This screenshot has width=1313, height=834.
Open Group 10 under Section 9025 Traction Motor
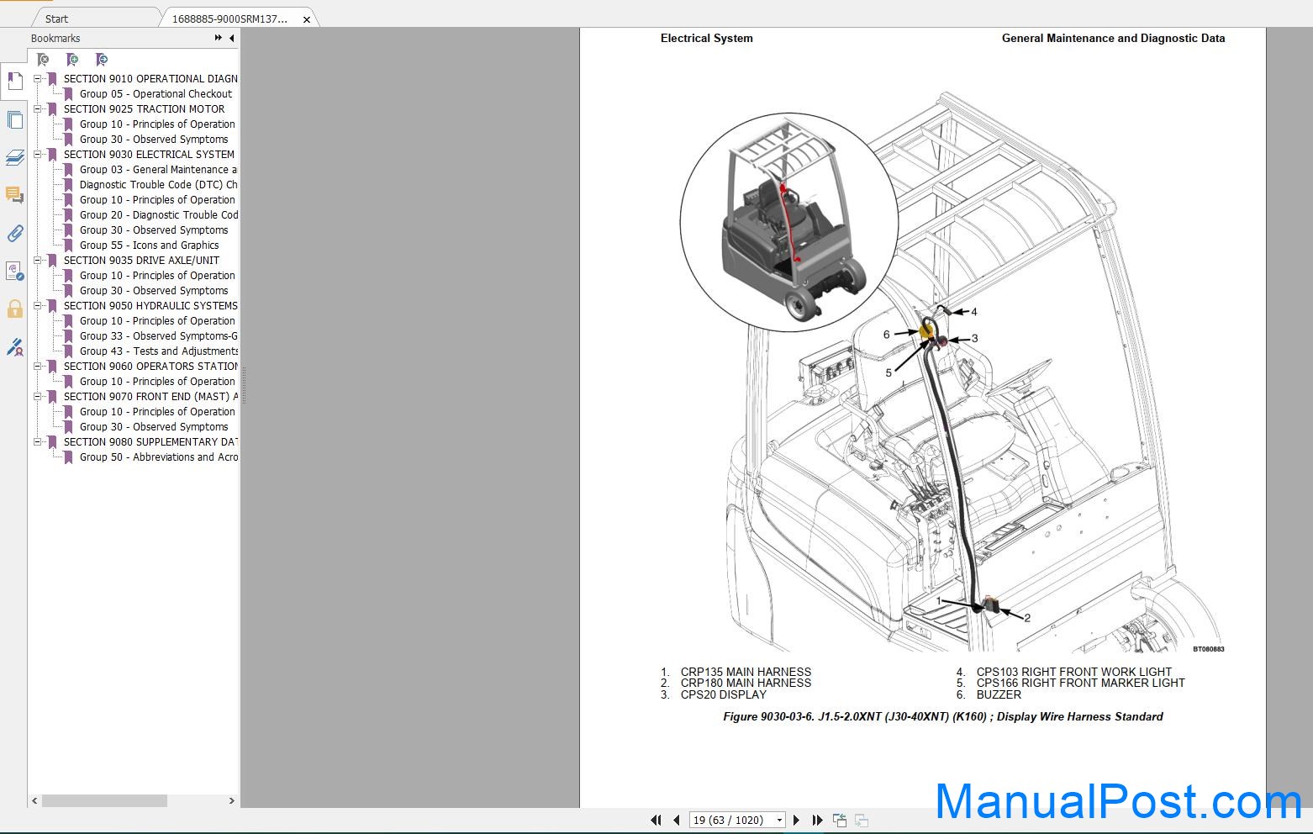pyautogui.click(x=157, y=124)
